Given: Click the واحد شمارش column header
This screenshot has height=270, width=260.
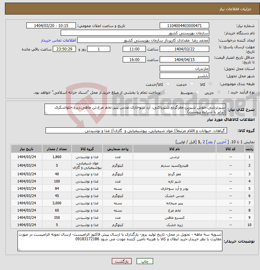Looking at the screenshot, I should point(118,149).
